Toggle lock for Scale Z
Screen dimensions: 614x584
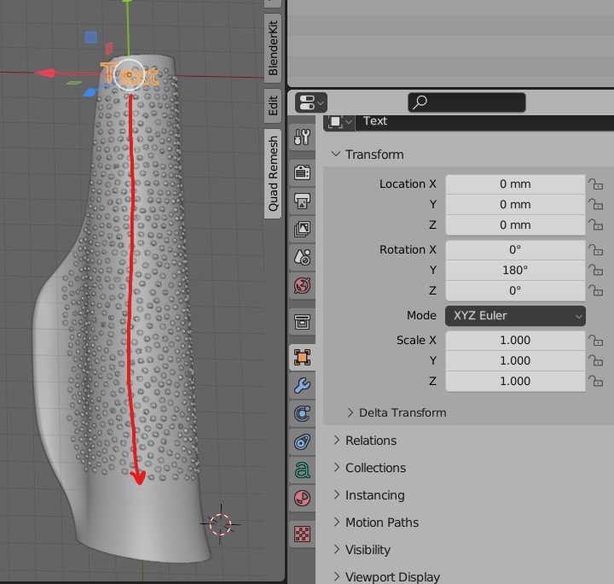point(595,381)
